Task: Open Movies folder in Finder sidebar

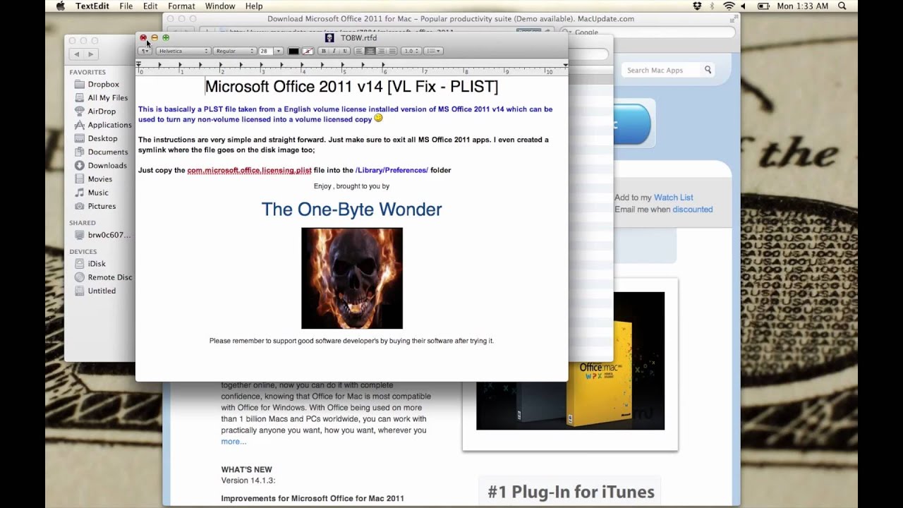Action: [x=99, y=179]
